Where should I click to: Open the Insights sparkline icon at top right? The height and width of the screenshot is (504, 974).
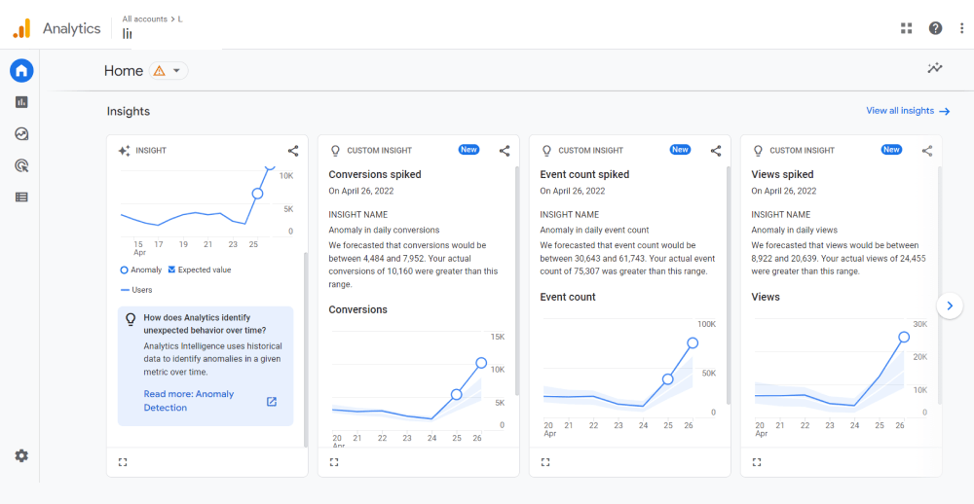tap(935, 68)
